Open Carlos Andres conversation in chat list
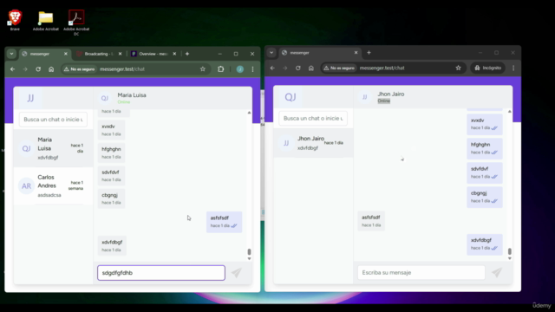Image resolution: width=555 pixels, height=312 pixels. coord(54,185)
